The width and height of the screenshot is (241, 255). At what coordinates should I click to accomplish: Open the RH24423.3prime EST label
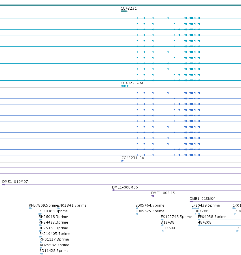(x=53, y=222)
